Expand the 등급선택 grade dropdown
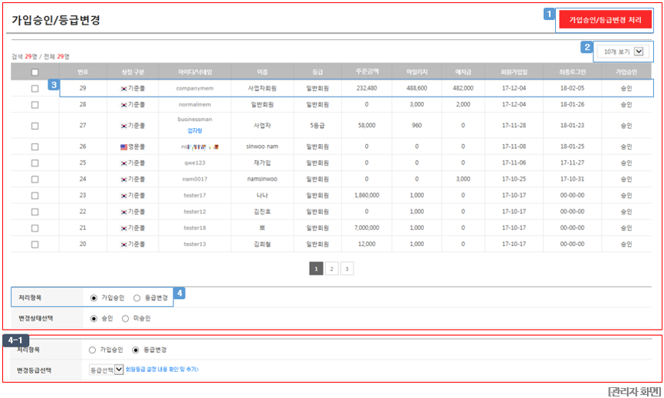 pyautogui.click(x=107, y=370)
